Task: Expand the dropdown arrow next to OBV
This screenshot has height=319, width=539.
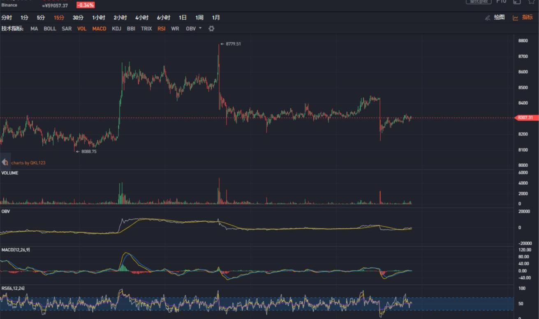Action: pos(200,28)
